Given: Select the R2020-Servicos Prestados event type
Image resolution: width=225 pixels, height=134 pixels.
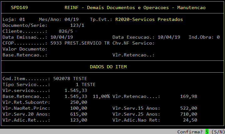Looking at the screenshot, I should [149, 19].
